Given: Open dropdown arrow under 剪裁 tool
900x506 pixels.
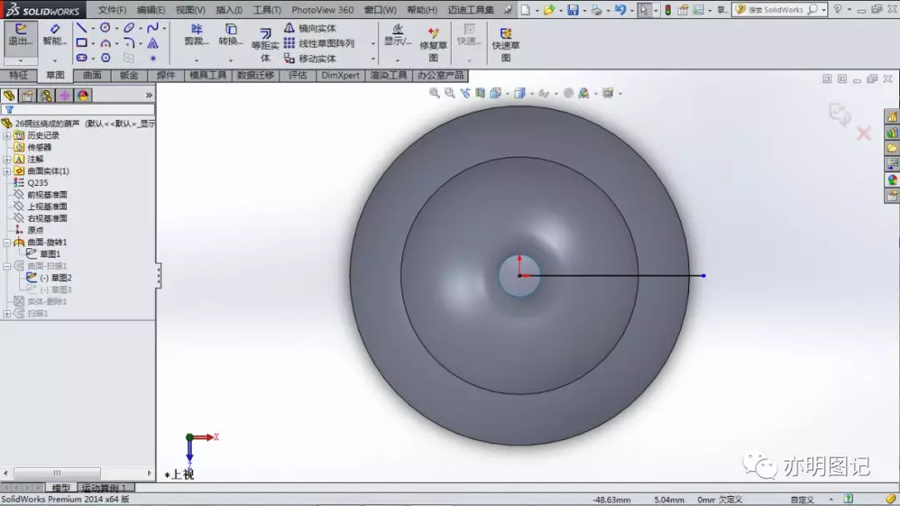Looking at the screenshot, I should [x=197, y=60].
